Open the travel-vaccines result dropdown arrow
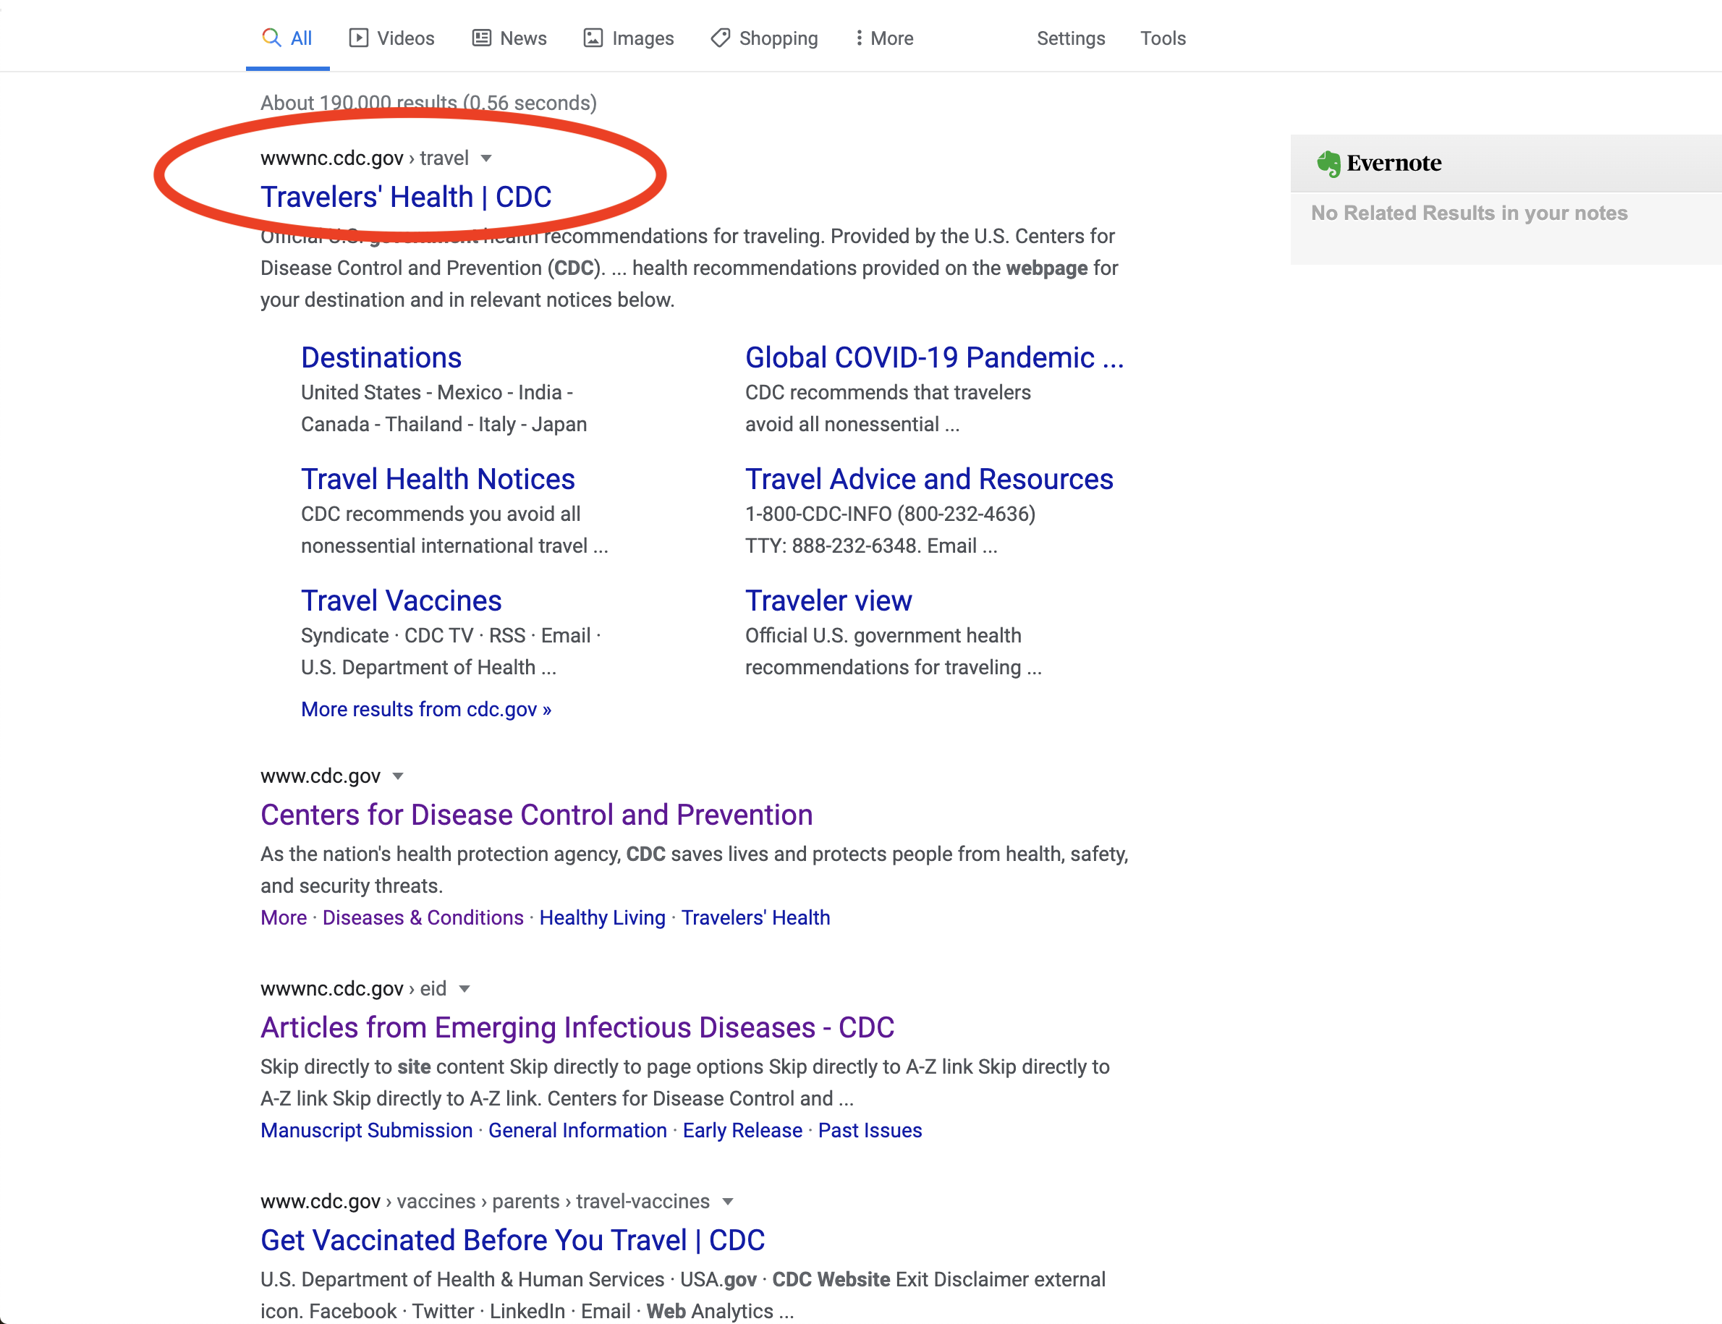The image size is (1722, 1324). [727, 1202]
